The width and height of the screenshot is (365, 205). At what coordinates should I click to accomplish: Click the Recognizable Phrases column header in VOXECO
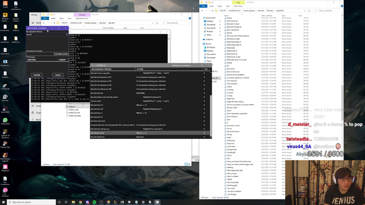tap(113, 69)
